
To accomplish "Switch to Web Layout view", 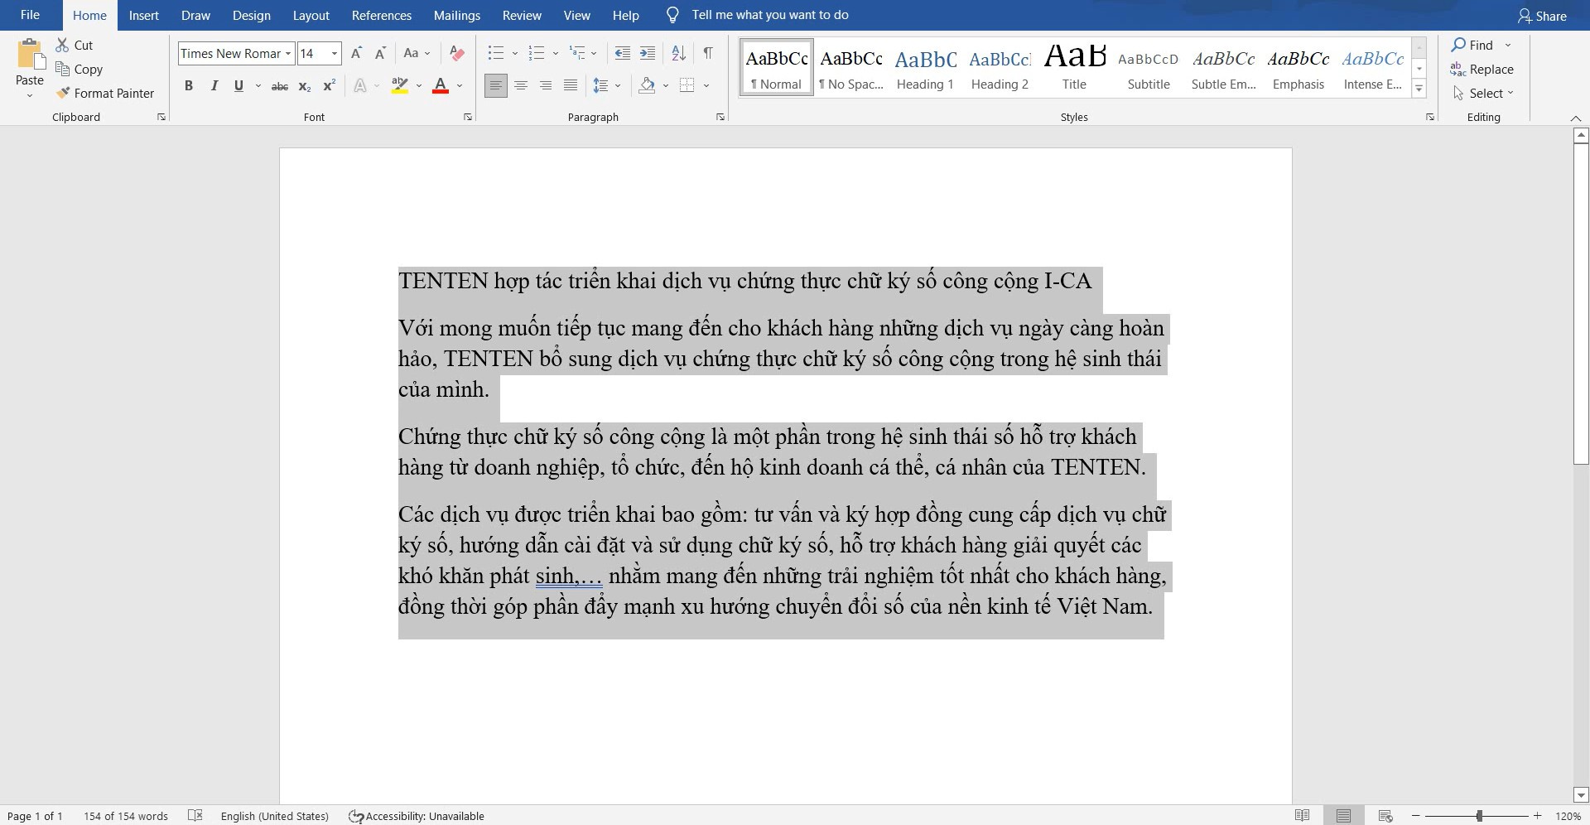I will coord(1385,816).
